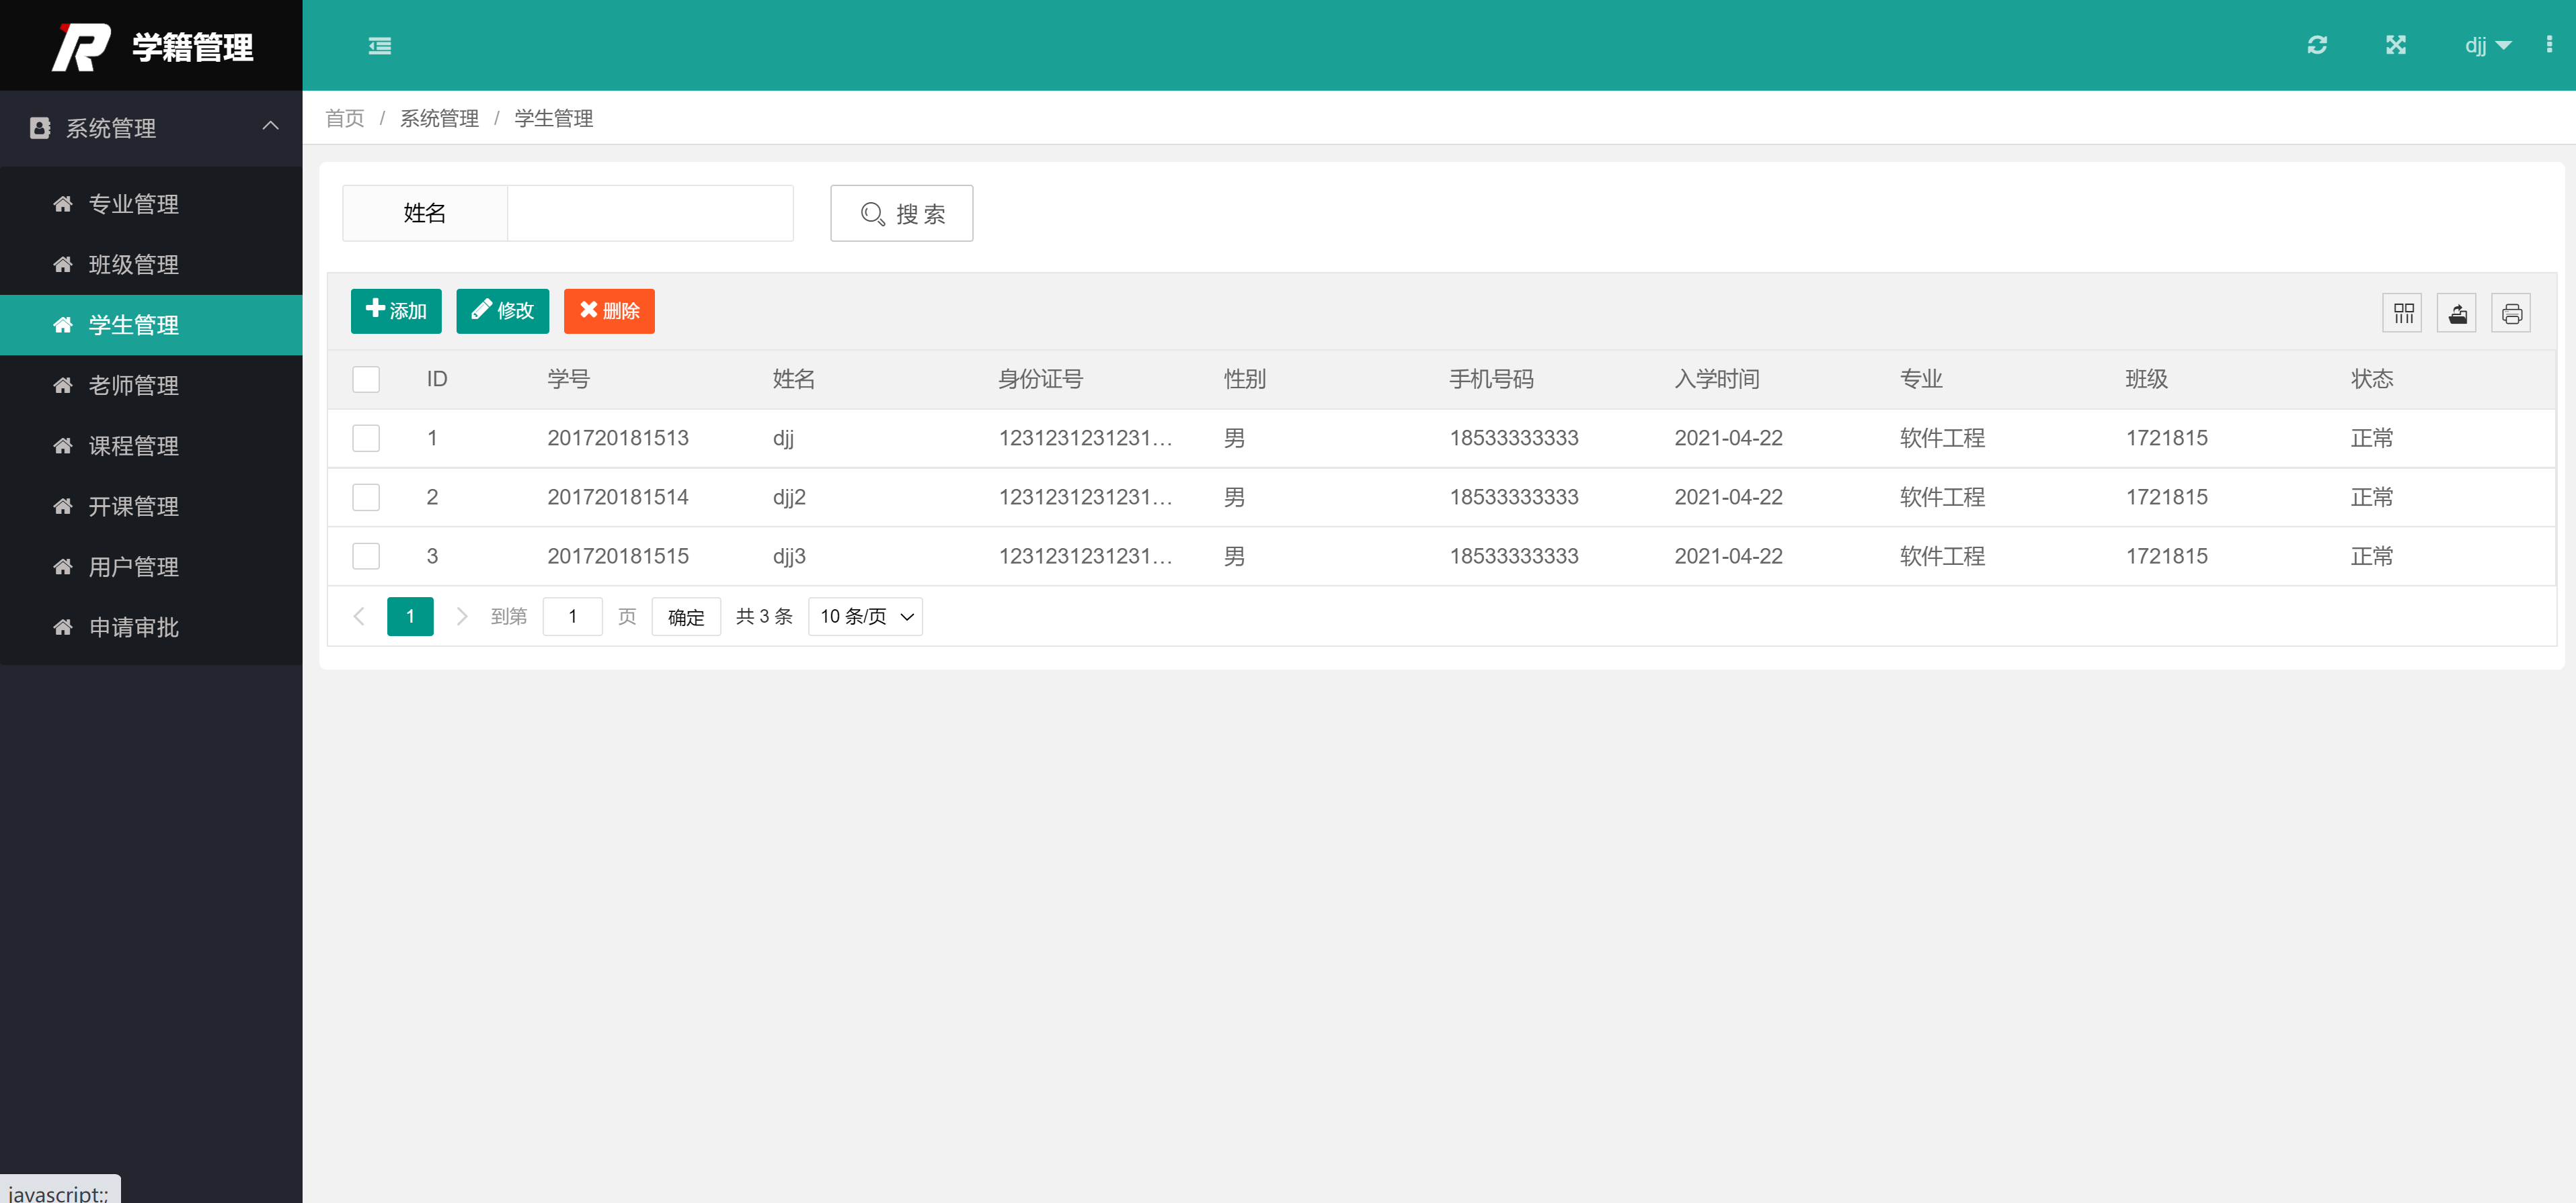Click the print icon above the table
The image size is (2576, 1203).
[2512, 312]
